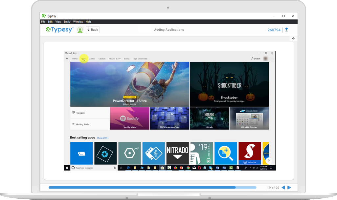
Task: Open the Surface Dial app tile
Action: [x=250, y=153]
